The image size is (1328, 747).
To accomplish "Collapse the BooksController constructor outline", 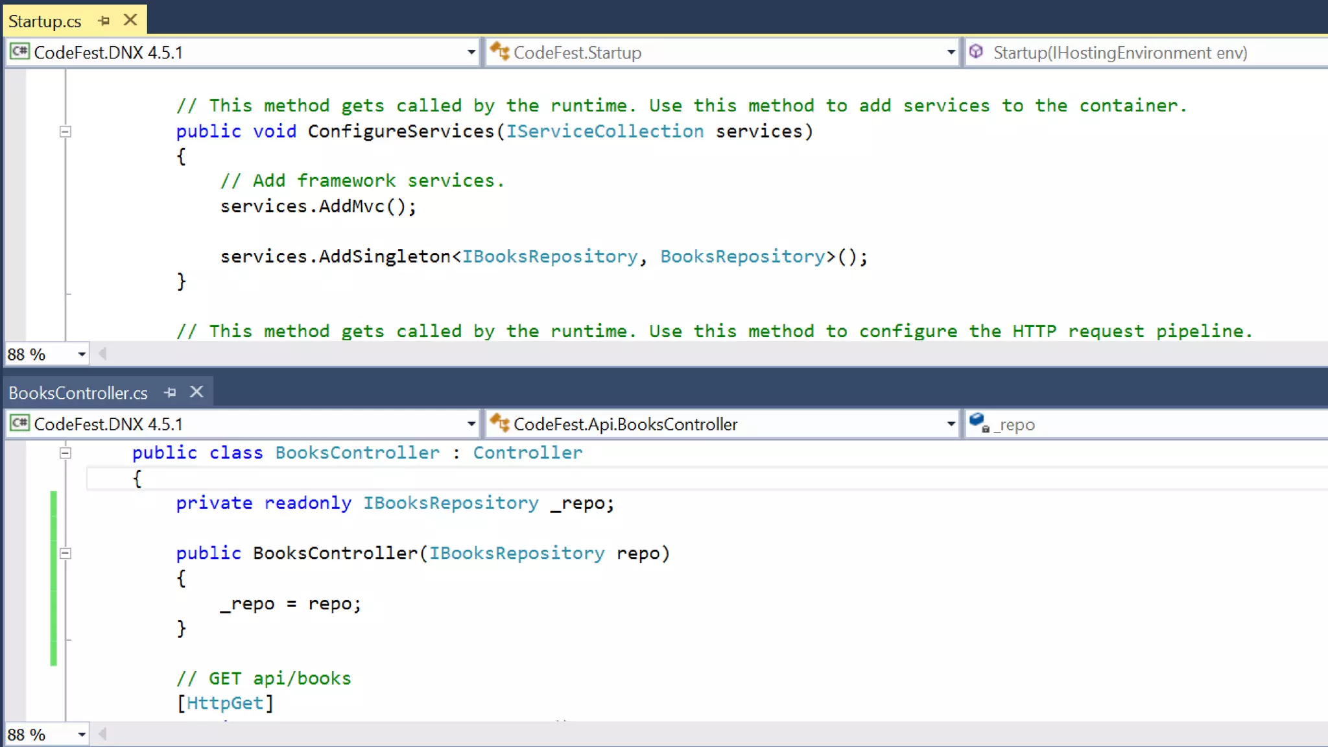I will pos(65,553).
